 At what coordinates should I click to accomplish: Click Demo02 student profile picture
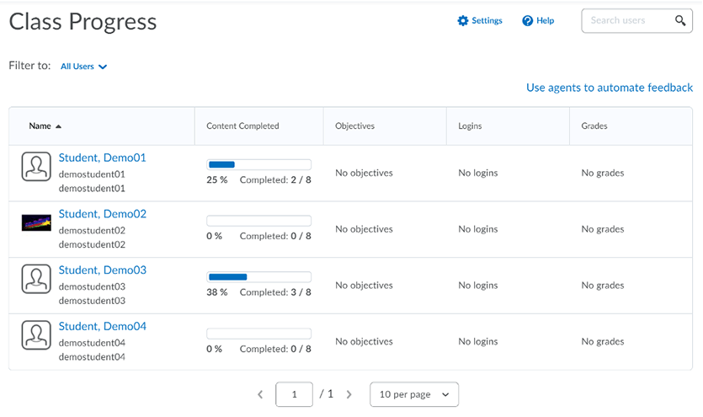36,222
